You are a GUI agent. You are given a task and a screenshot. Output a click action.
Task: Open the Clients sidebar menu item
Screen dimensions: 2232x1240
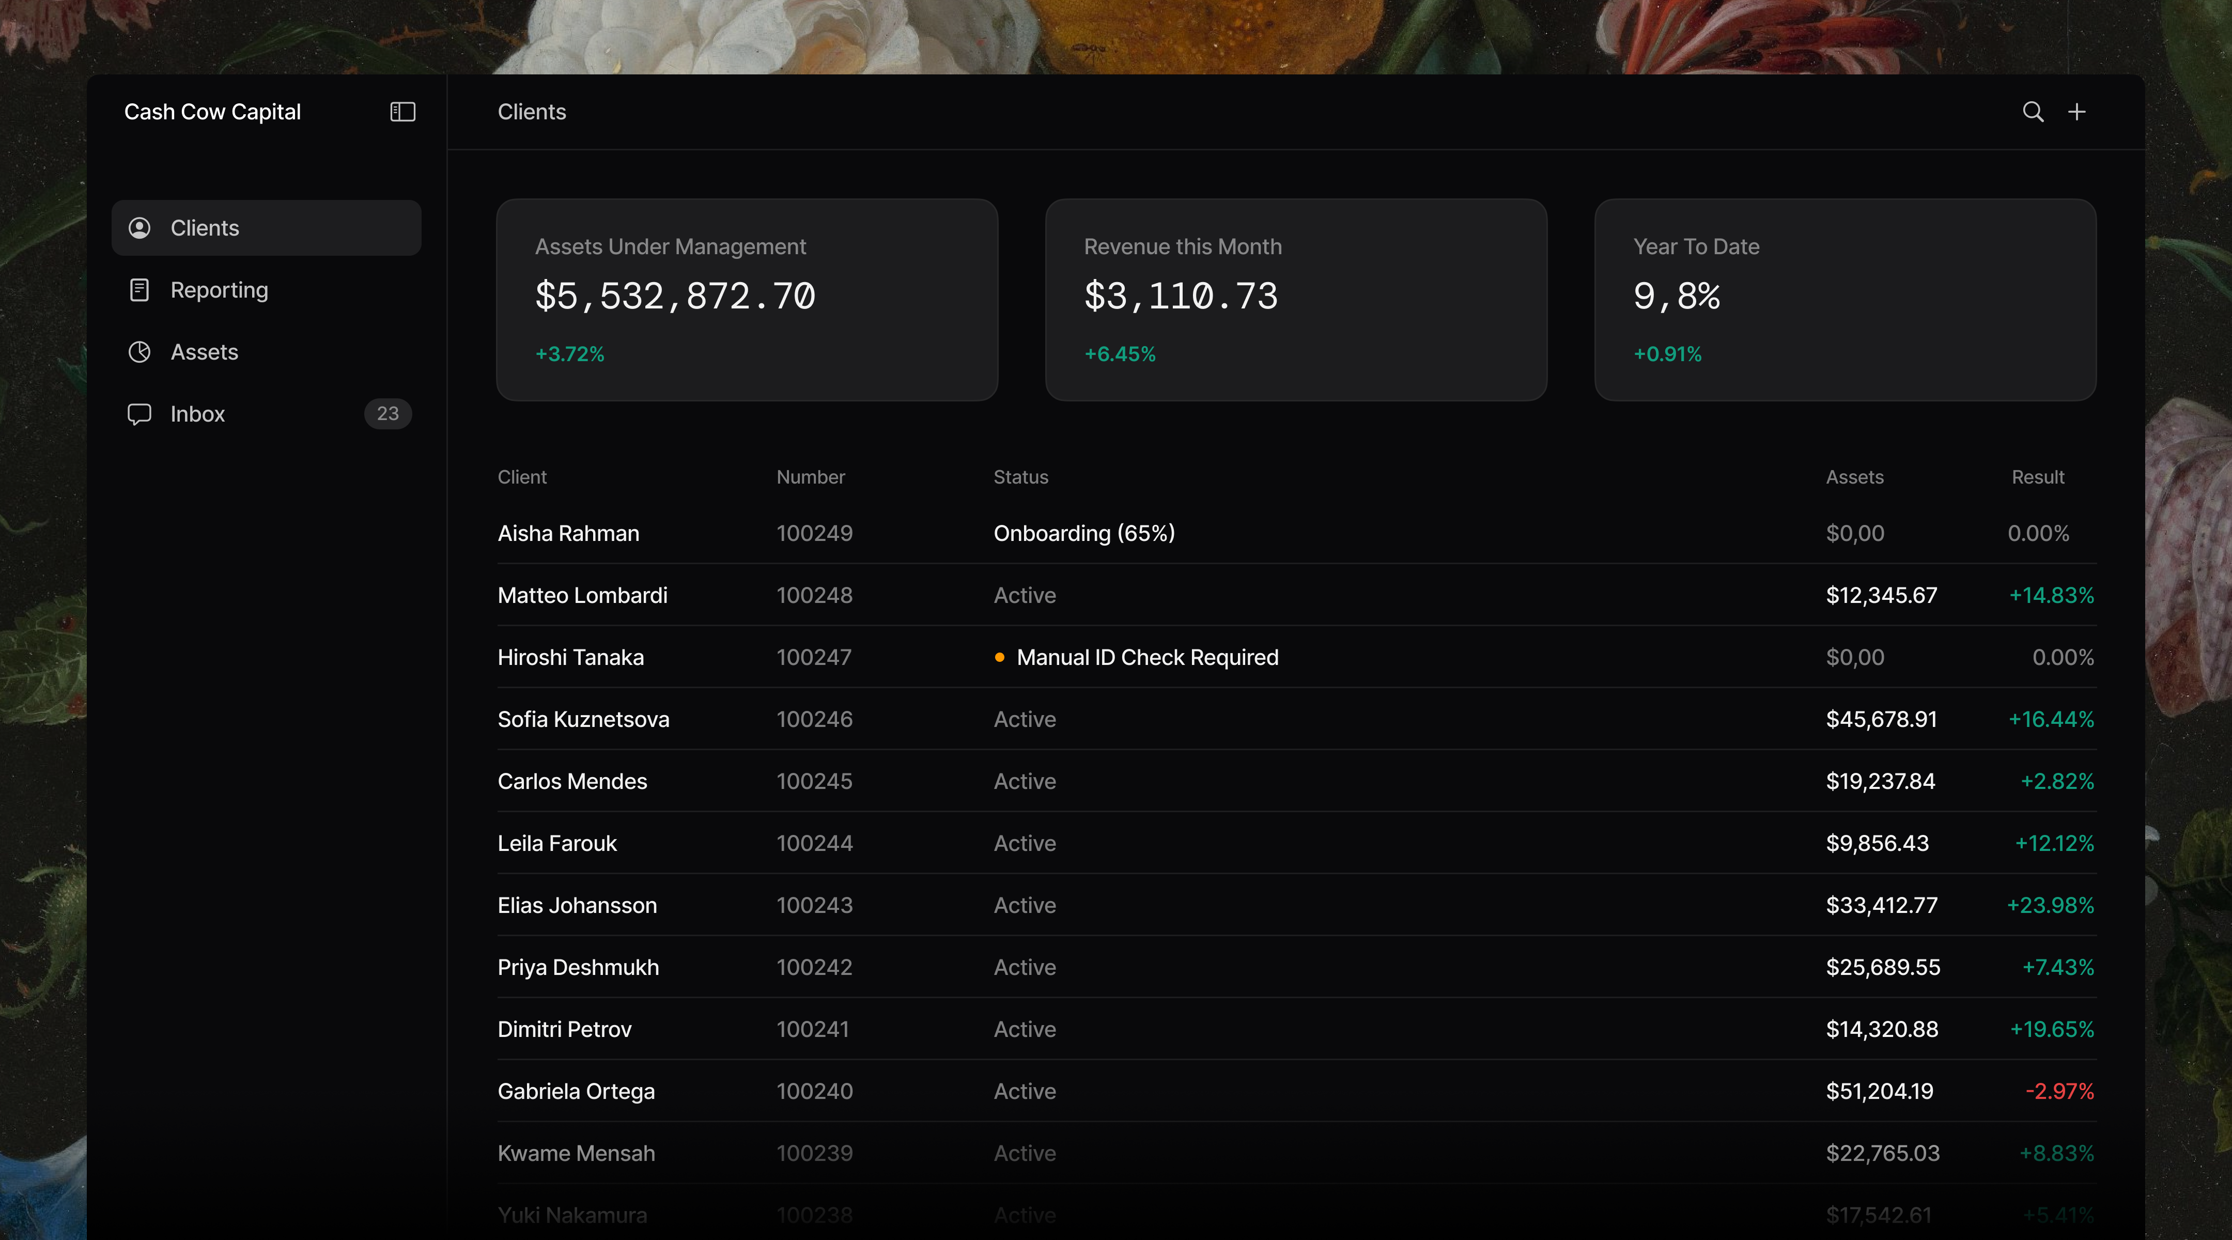pyautogui.click(x=267, y=228)
